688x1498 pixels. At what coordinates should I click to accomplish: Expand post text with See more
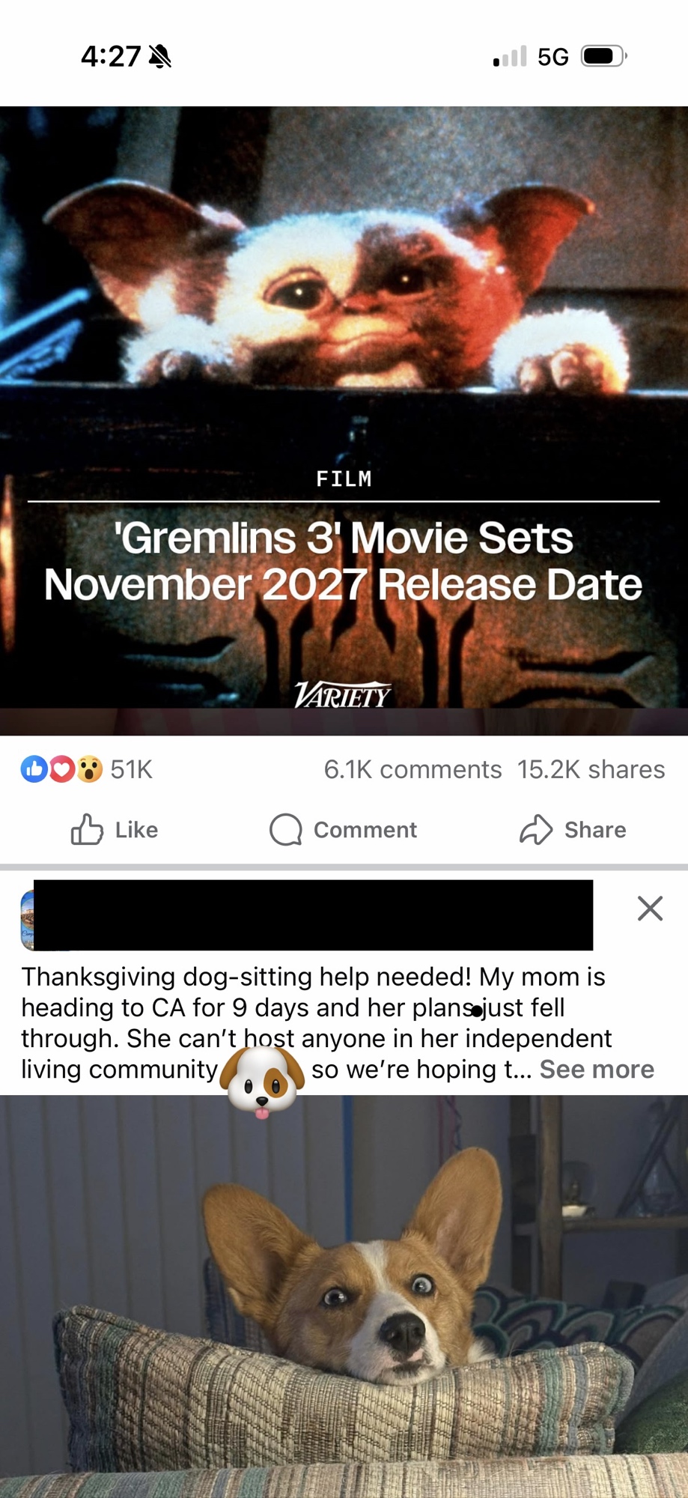(597, 1069)
